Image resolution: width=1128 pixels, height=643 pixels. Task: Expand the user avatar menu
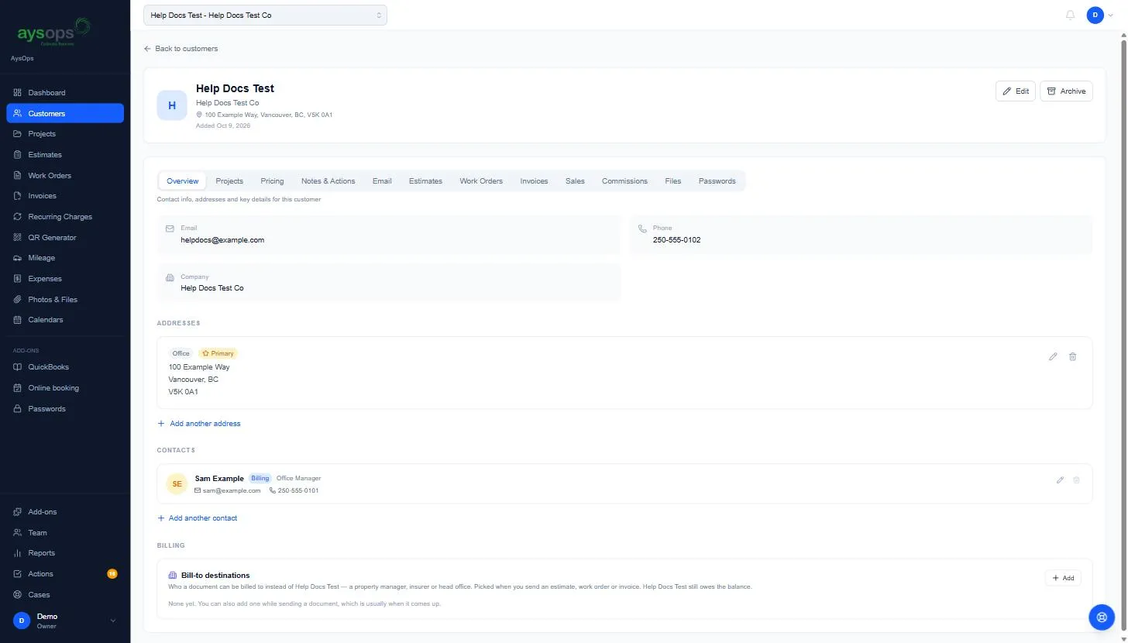pyautogui.click(x=1099, y=15)
